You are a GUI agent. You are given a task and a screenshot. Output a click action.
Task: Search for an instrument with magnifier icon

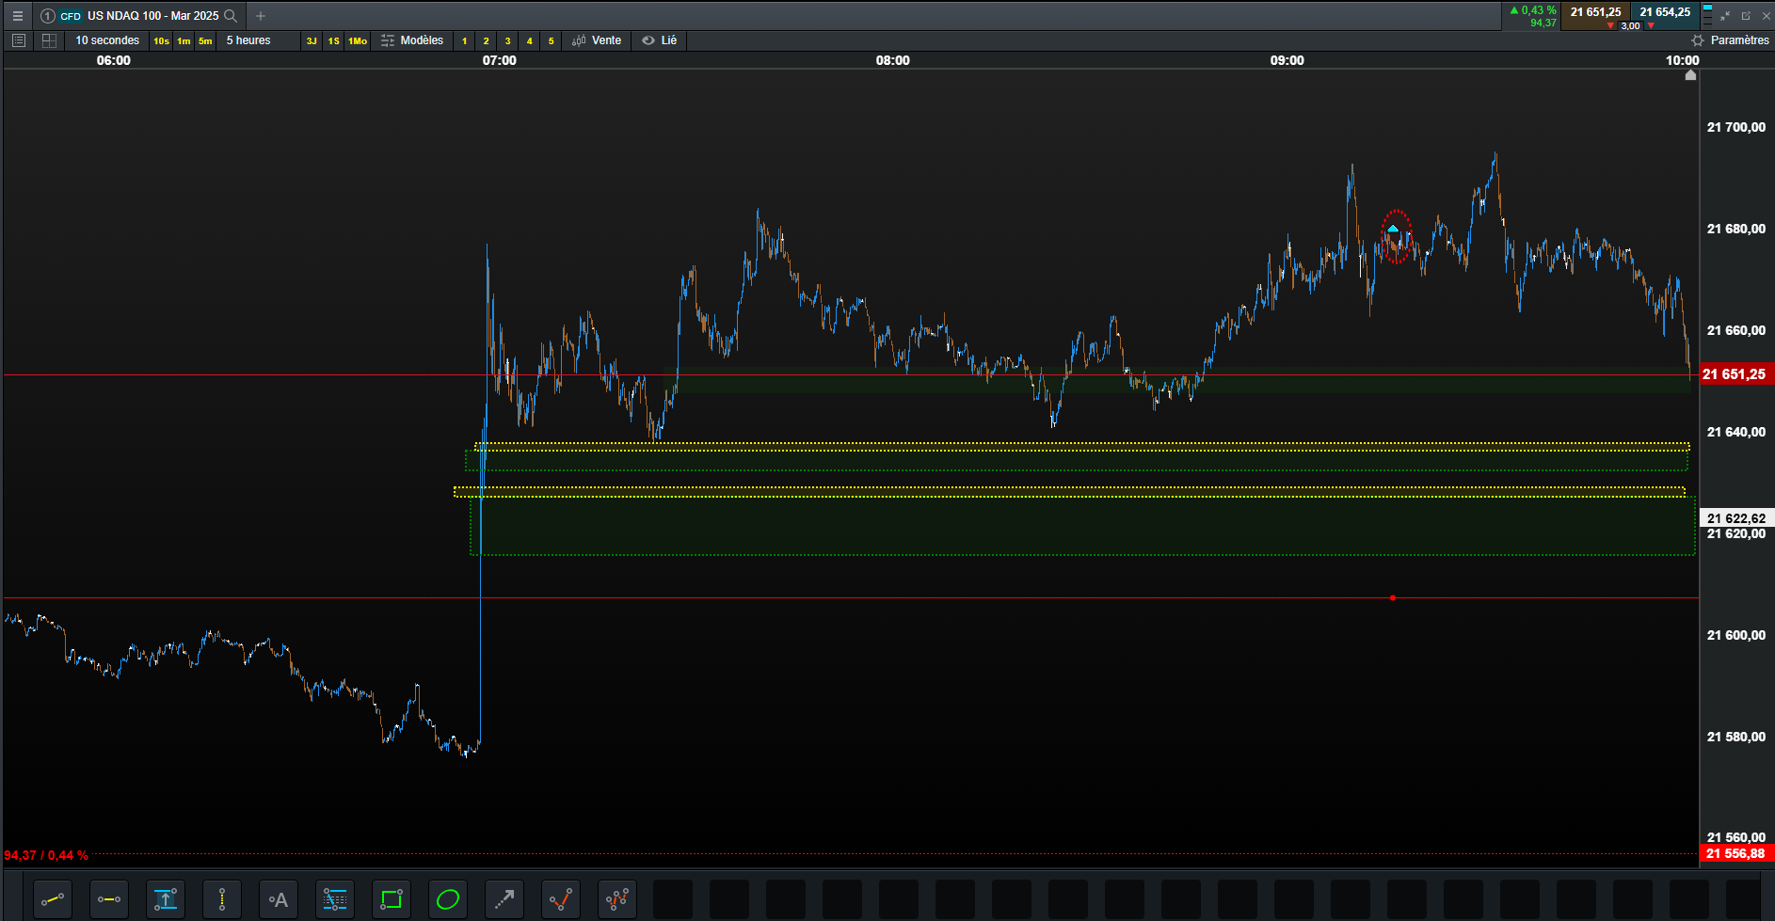tap(231, 16)
